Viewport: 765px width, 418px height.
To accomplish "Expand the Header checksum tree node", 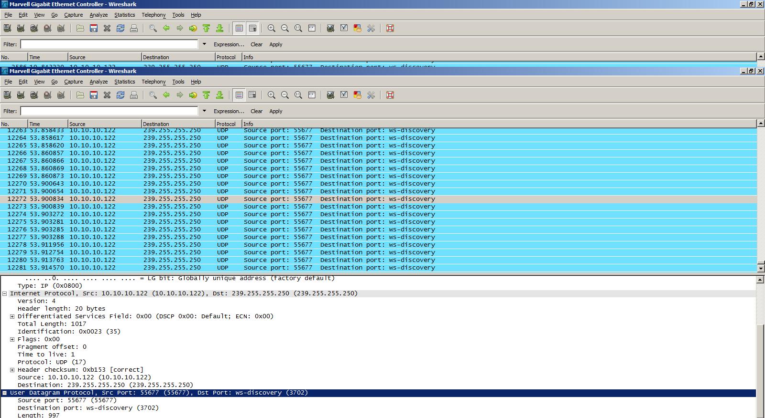I will click(x=12, y=370).
